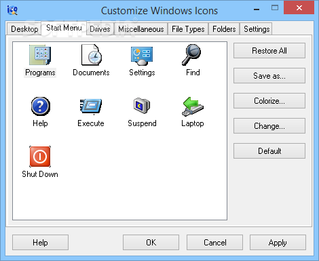Open the Settings tab
This screenshot has width=319, height=261.
click(257, 29)
